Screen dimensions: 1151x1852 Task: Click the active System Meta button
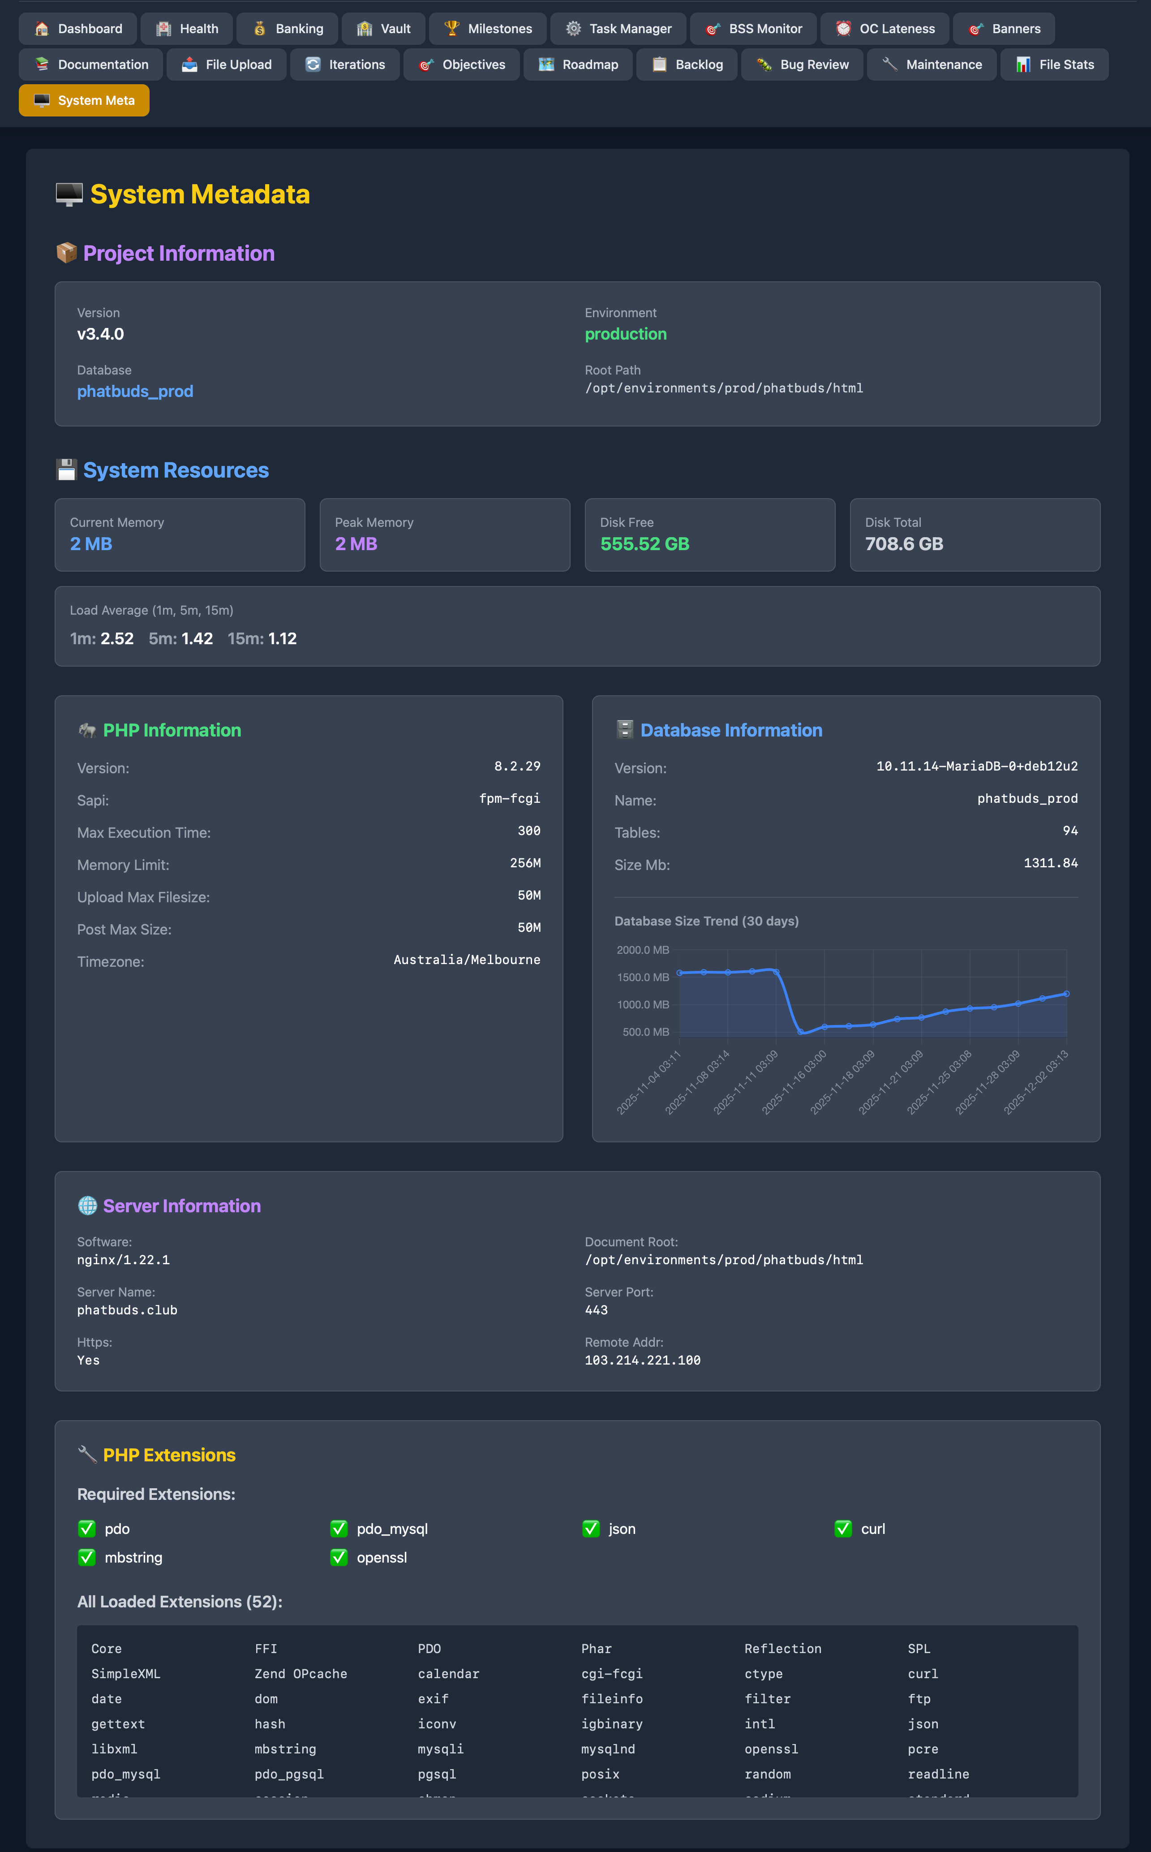click(84, 100)
